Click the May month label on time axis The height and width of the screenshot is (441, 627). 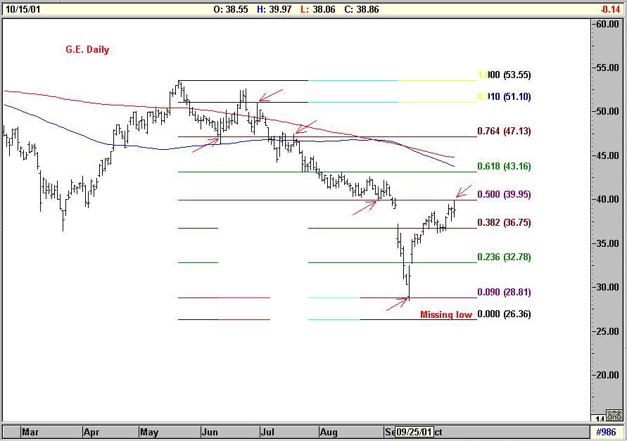pyautogui.click(x=149, y=432)
